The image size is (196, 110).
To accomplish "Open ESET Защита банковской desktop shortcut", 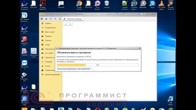I will click(x=24, y=17).
